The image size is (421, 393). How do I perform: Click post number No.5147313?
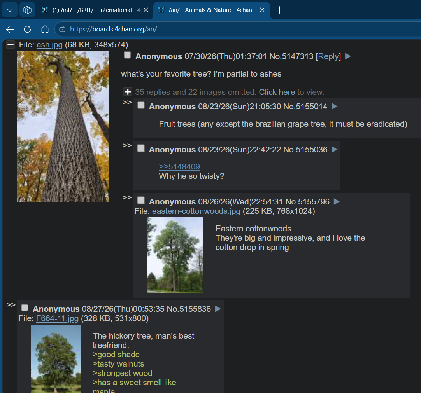[291, 56]
